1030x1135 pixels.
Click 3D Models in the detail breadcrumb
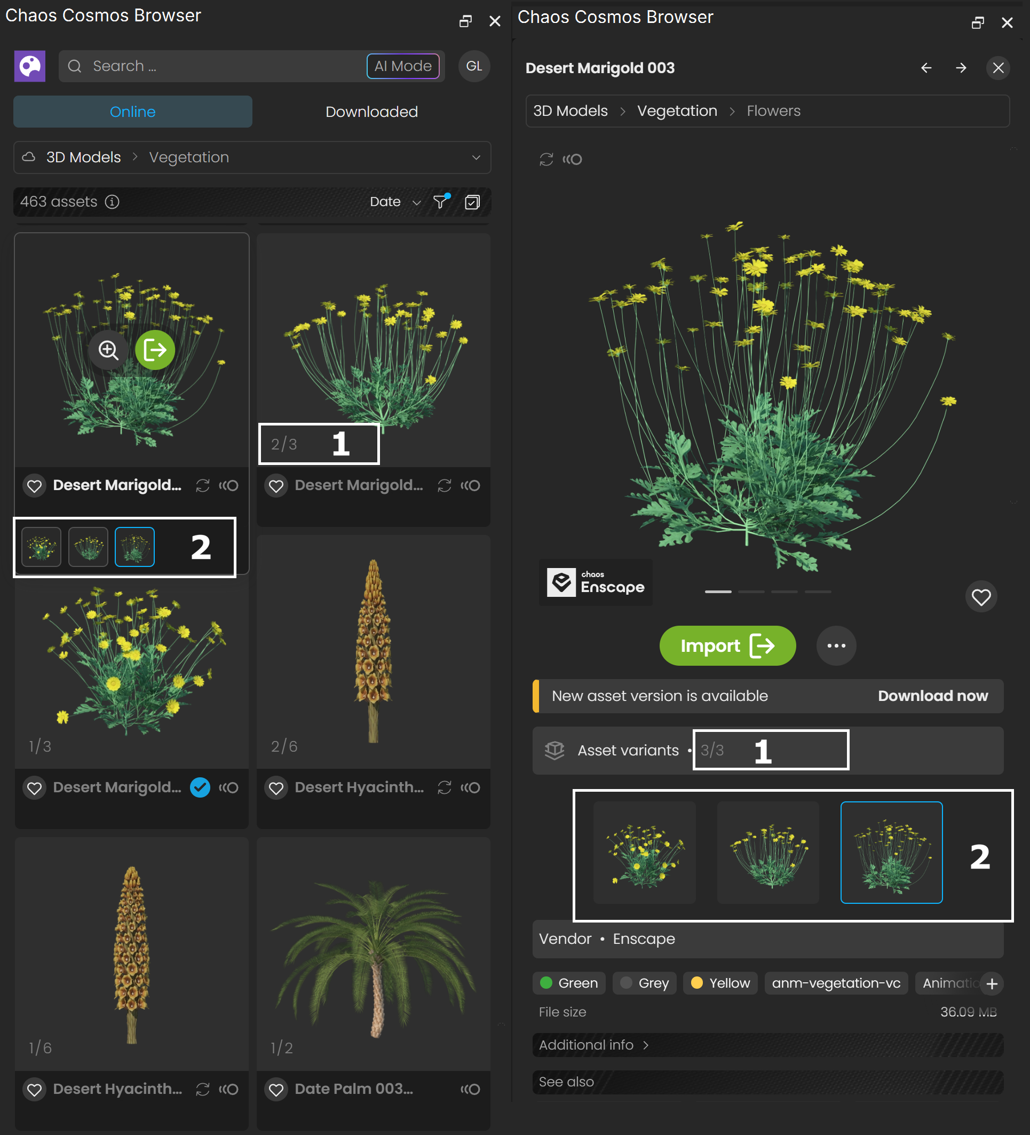point(570,111)
